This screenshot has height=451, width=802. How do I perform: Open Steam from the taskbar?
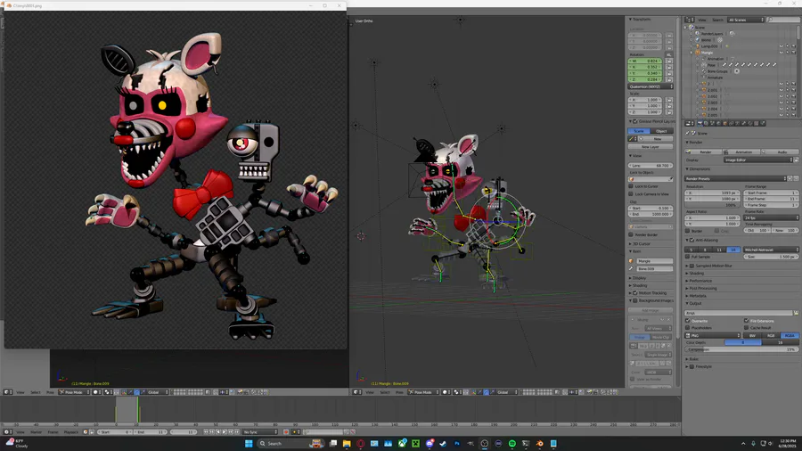(443, 443)
